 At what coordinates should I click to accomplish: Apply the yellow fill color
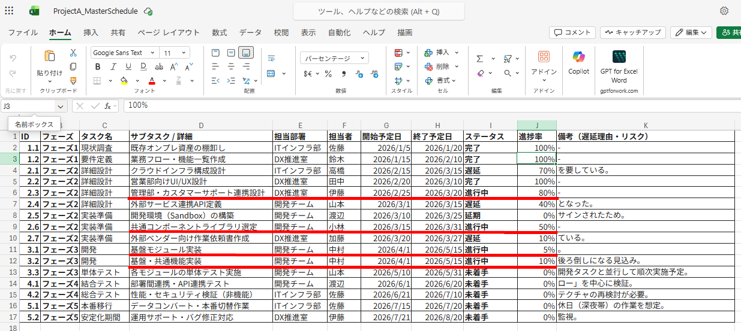pyautogui.click(x=124, y=80)
